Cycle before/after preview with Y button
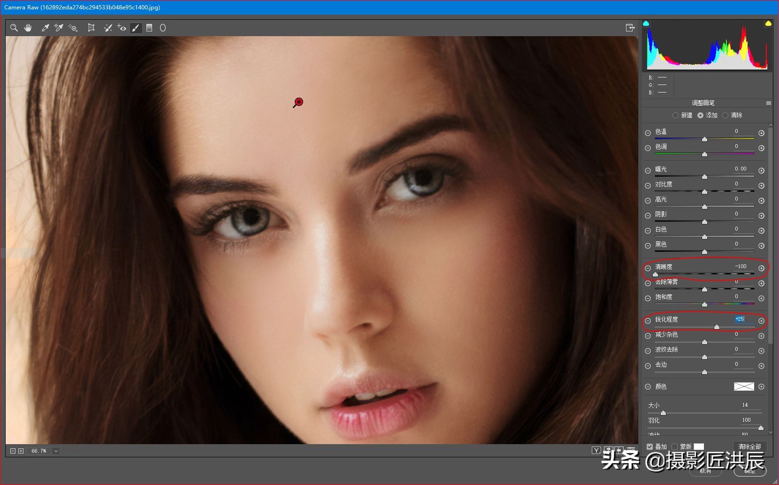The image size is (779, 485). 596,450
